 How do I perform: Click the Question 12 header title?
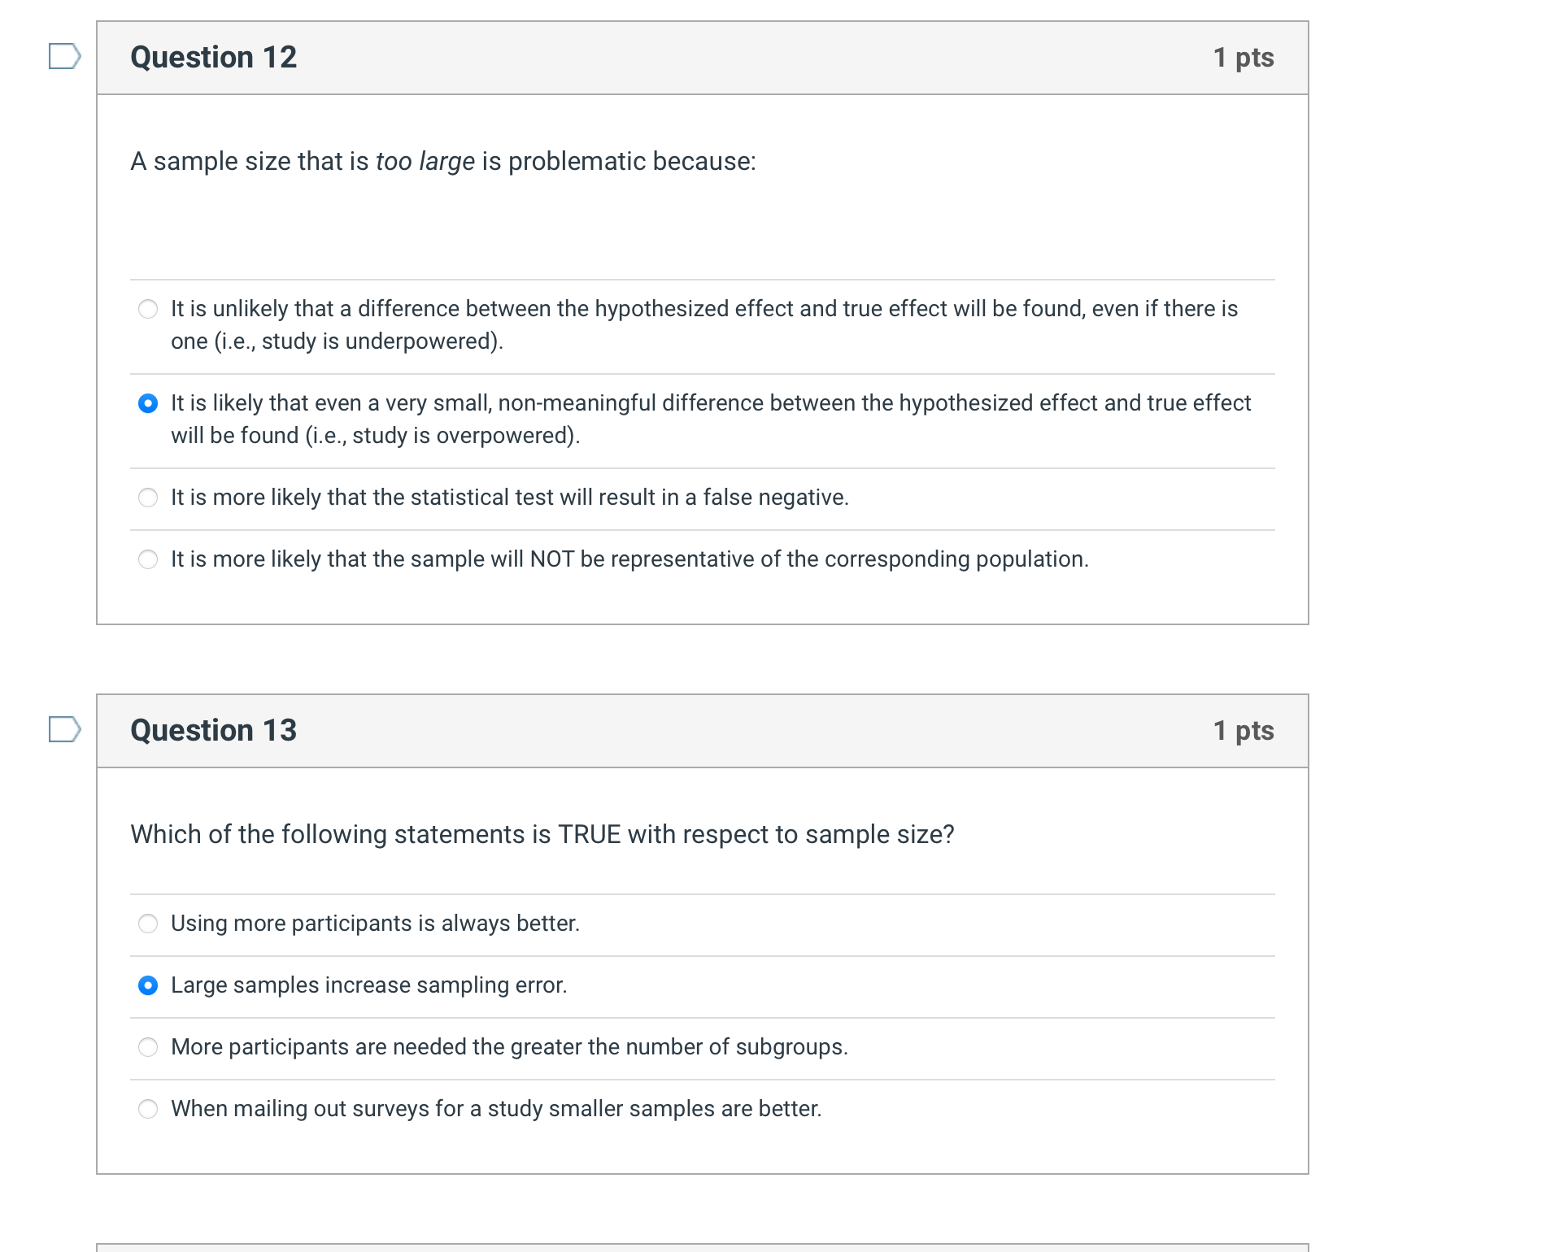click(x=214, y=58)
